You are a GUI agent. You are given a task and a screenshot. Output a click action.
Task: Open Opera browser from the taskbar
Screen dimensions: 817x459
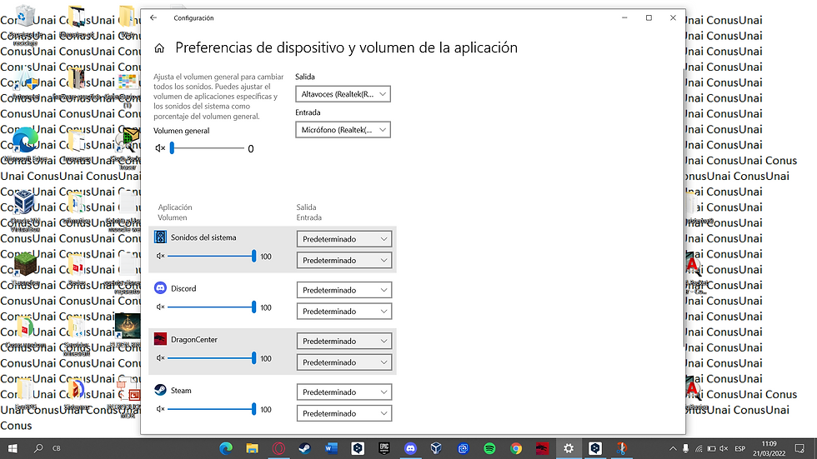[278, 448]
